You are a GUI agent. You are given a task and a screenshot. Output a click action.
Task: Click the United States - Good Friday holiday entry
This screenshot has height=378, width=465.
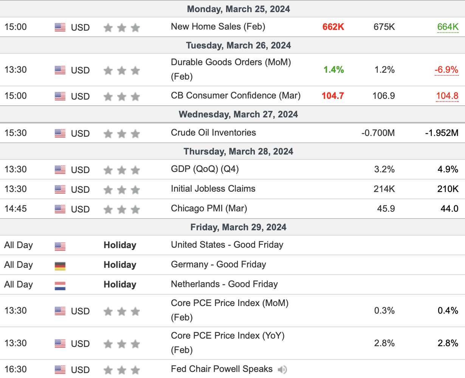click(227, 245)
